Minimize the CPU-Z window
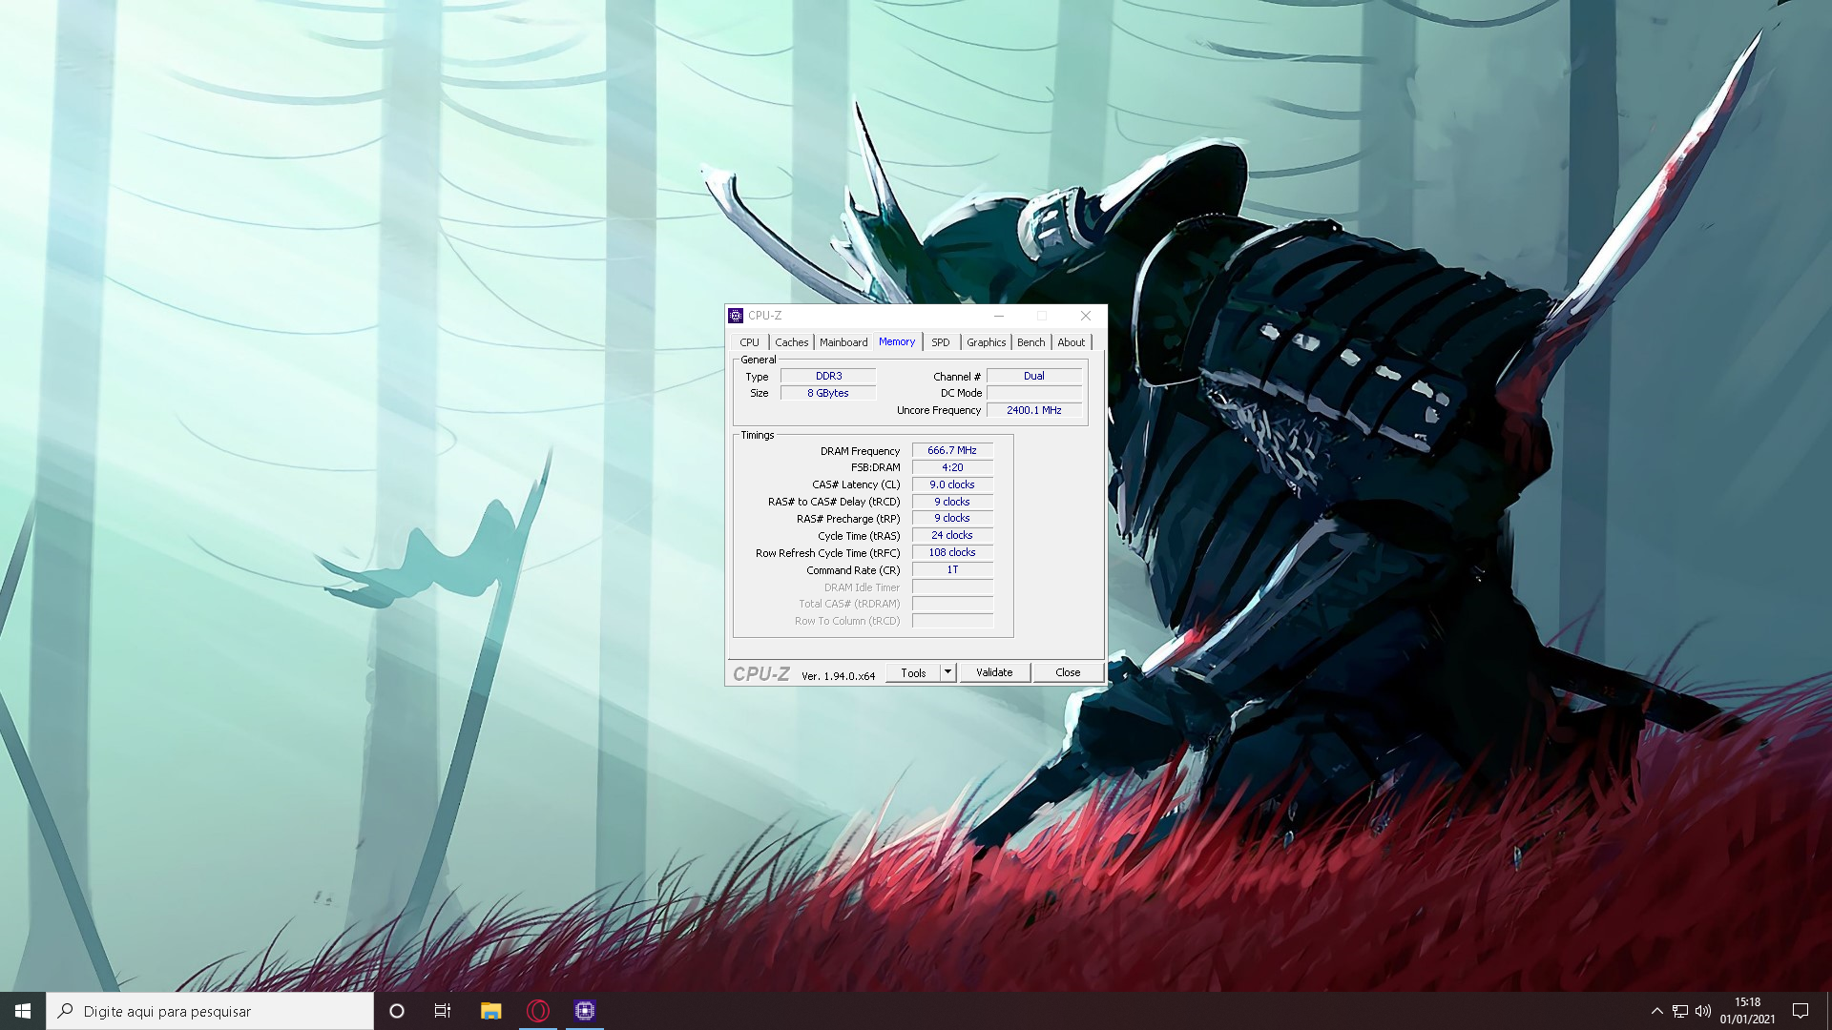 [999, 316]
